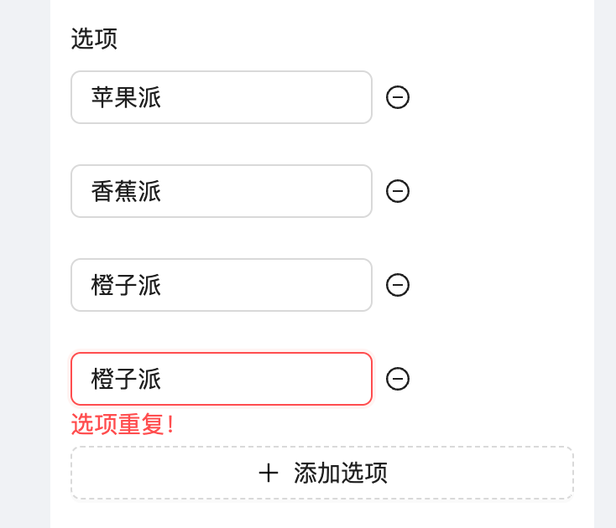Screen dimensions: 616x528
Task: Select the gray-bordered 橙子派 input field
Action: coord(222,285)
